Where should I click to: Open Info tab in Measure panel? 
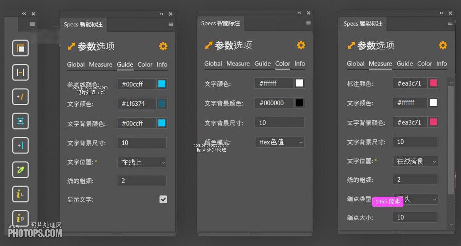441,64
